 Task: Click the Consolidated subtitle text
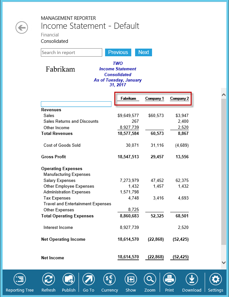pos(55,41)
